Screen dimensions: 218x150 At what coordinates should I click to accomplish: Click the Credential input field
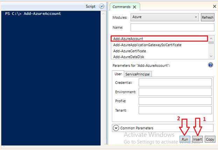[175, 82]
